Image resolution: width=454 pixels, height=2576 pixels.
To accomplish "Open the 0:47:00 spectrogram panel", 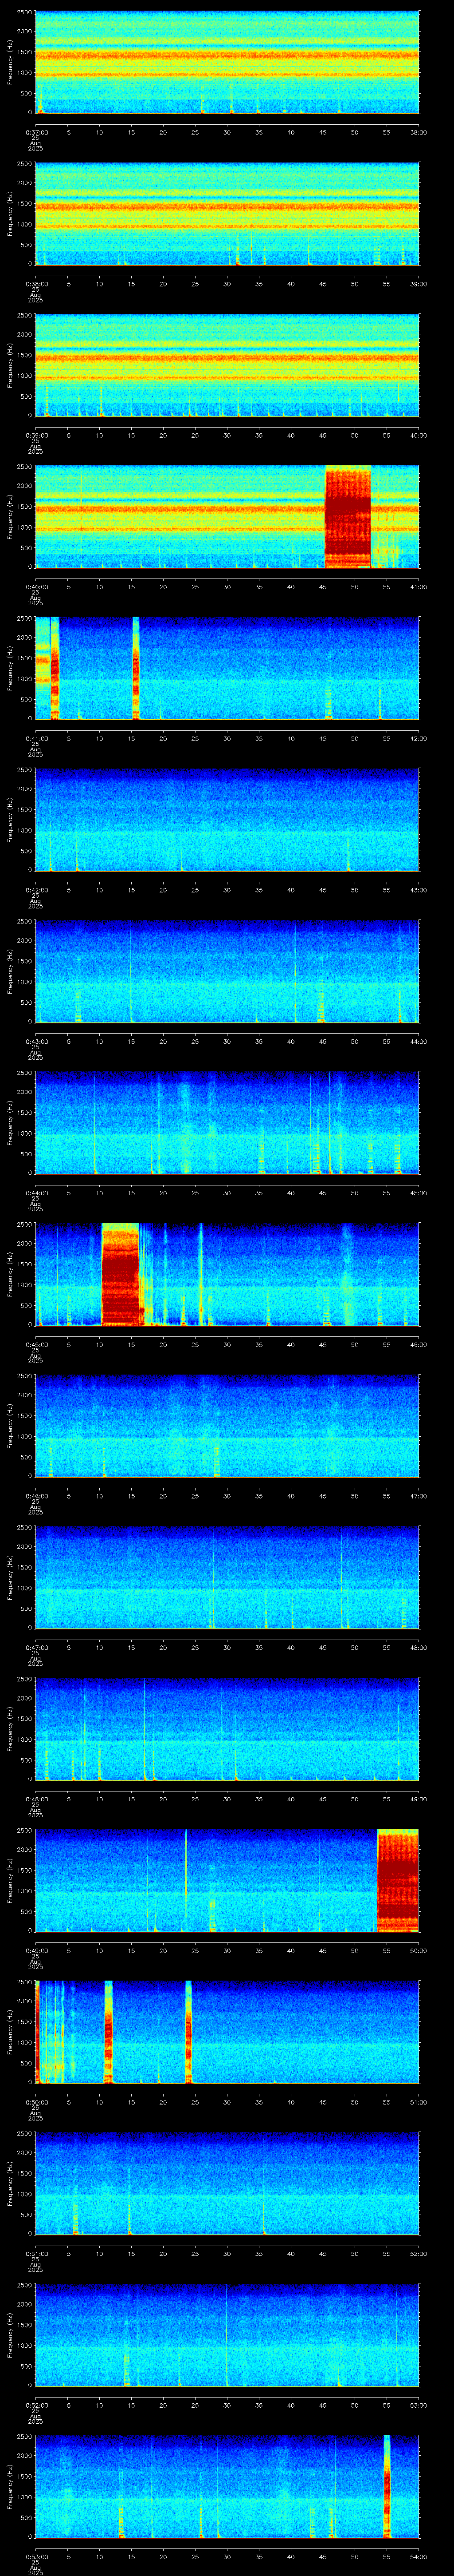I will point(227,1577).
